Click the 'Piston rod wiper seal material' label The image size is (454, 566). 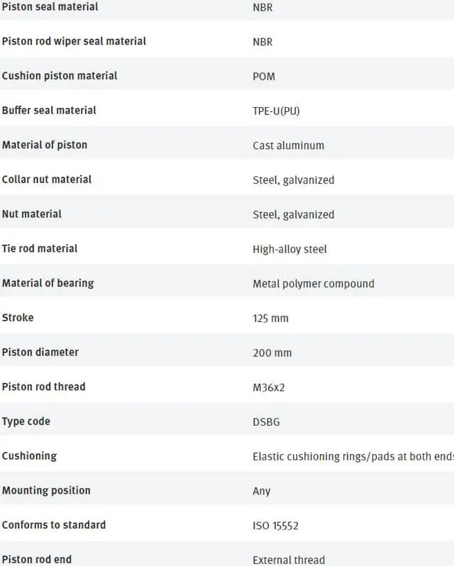click(x=74, y=41)
